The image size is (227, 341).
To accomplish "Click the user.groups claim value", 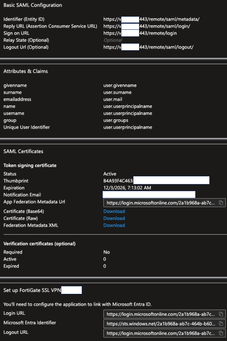I will coord(116,120).
